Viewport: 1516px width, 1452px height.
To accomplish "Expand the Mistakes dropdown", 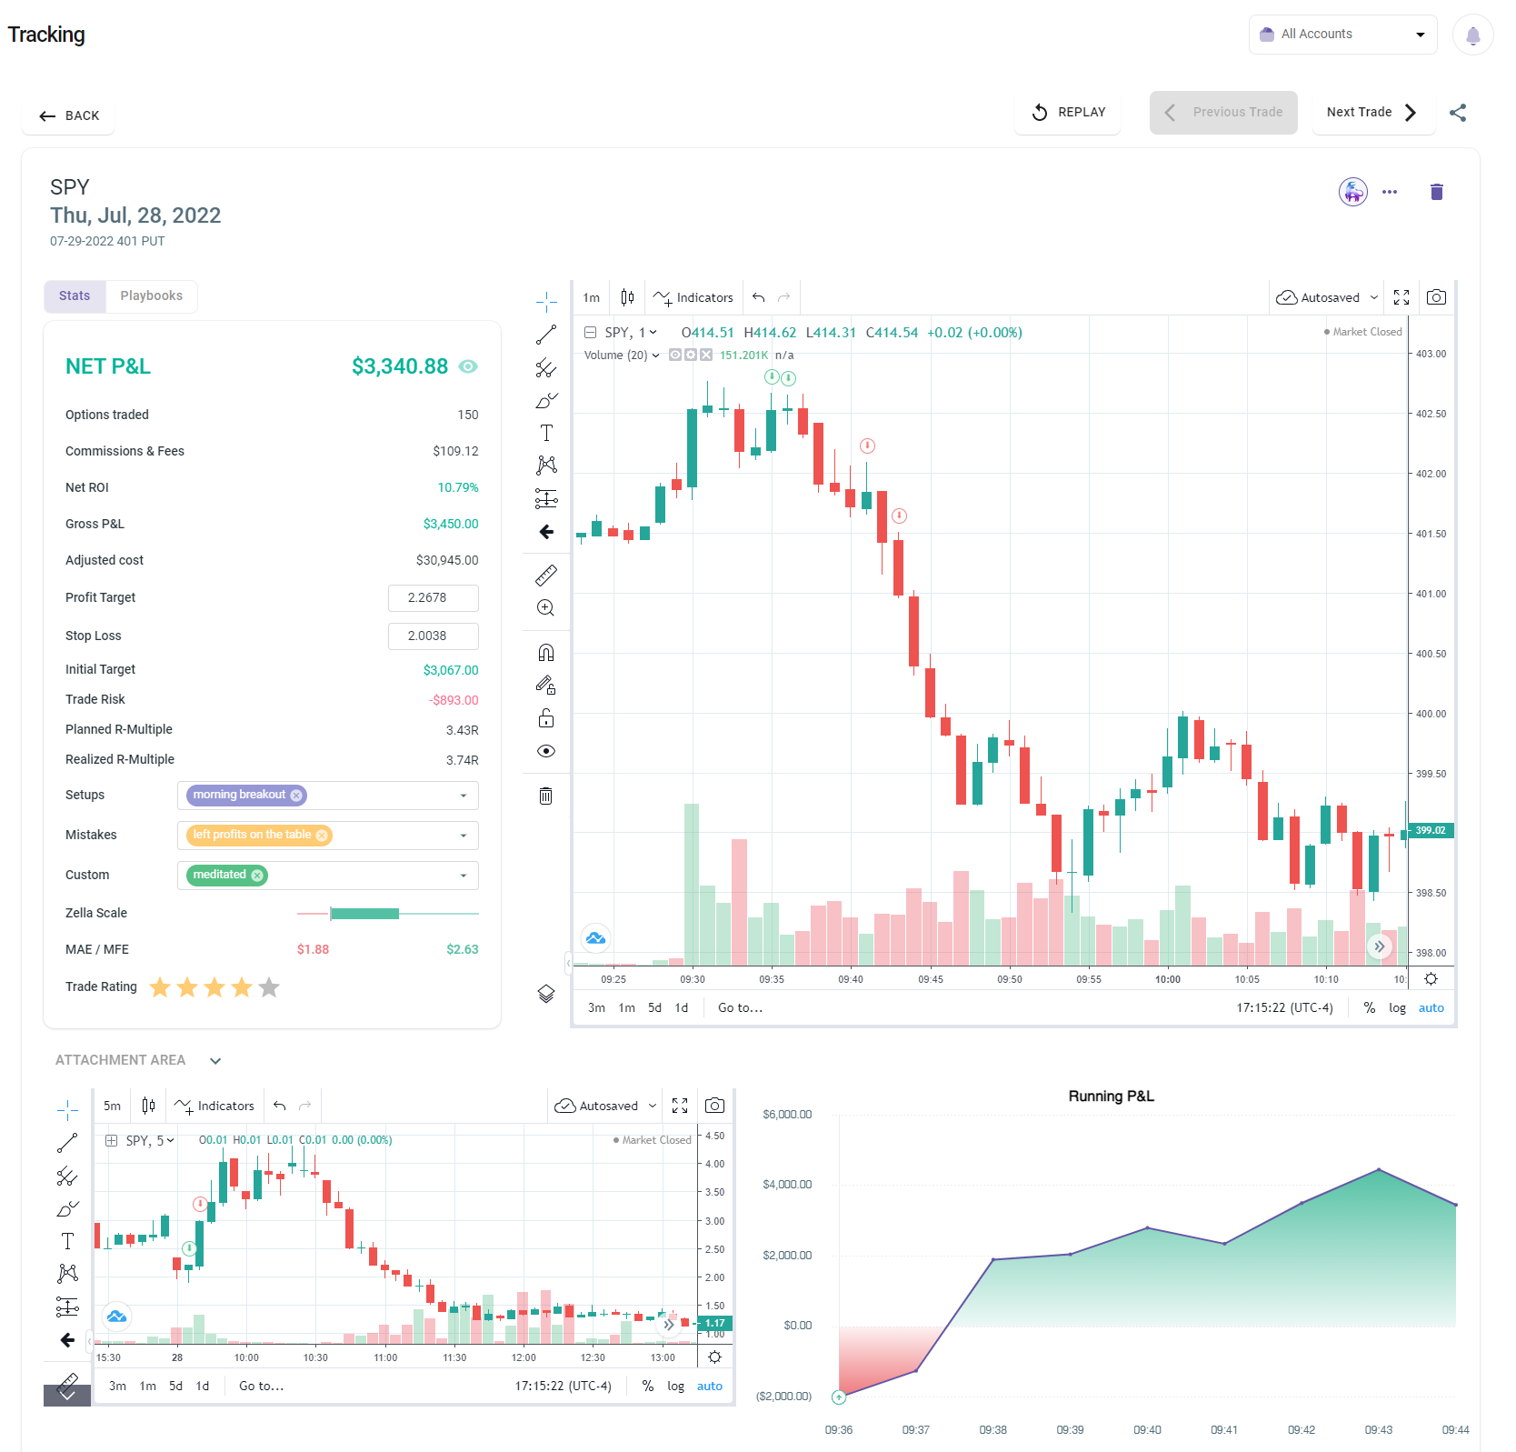I will coord(464,835).
